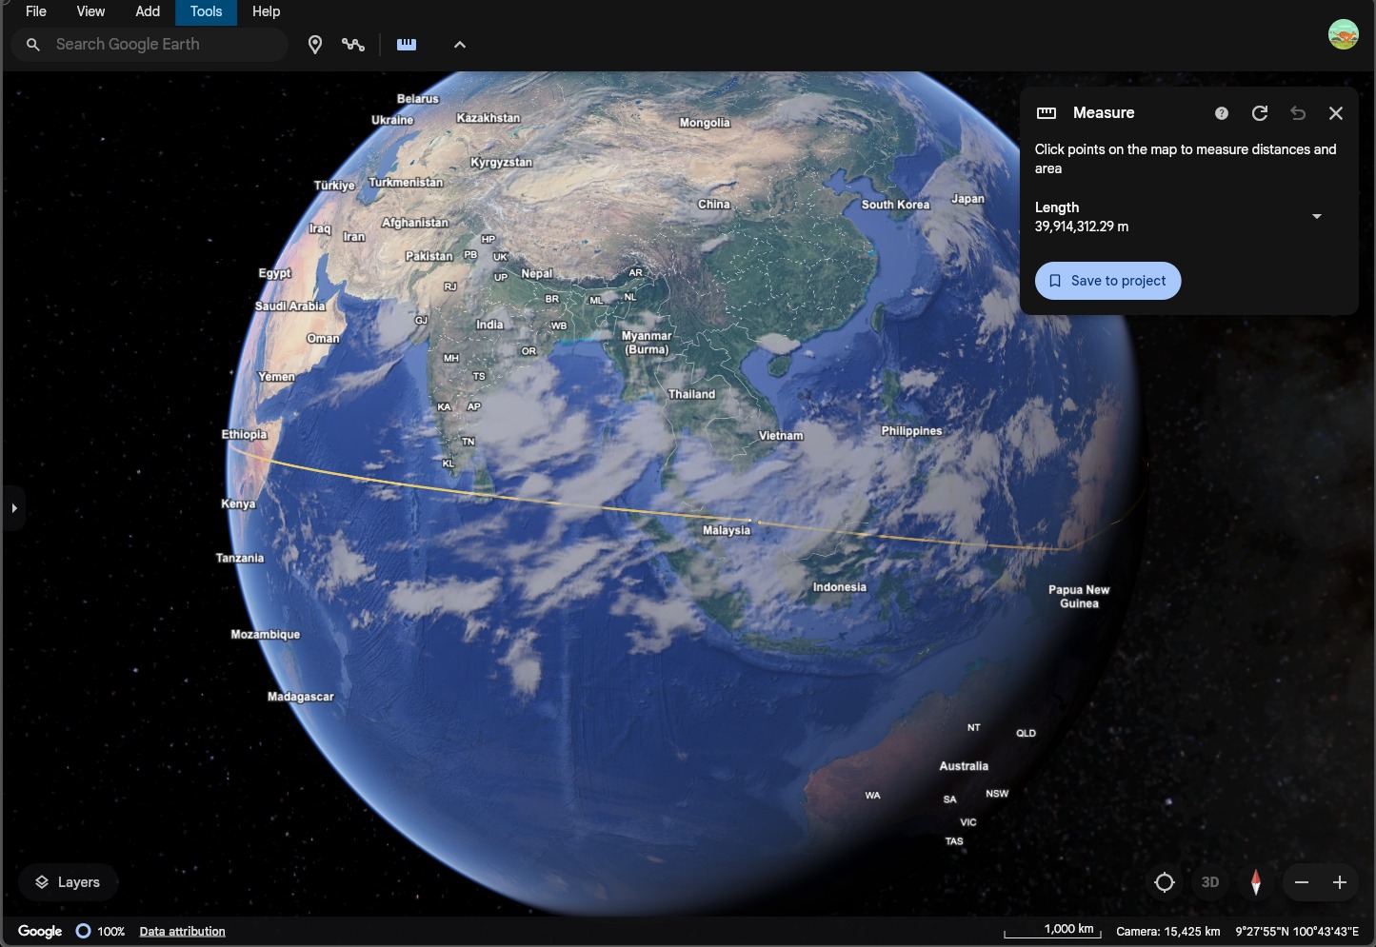Viewport: 1376px width, 947px height.
Task: Open the View menu
Action: (x=90, y=11)
